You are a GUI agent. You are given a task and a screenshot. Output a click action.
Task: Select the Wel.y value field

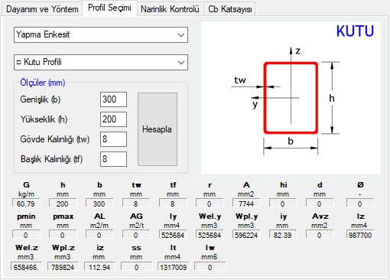pyautogui.click(x=210, y=235)
